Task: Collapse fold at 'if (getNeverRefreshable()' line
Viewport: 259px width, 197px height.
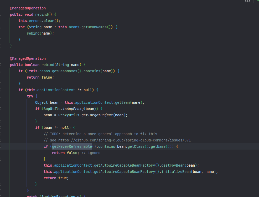Action: (1, 146)
